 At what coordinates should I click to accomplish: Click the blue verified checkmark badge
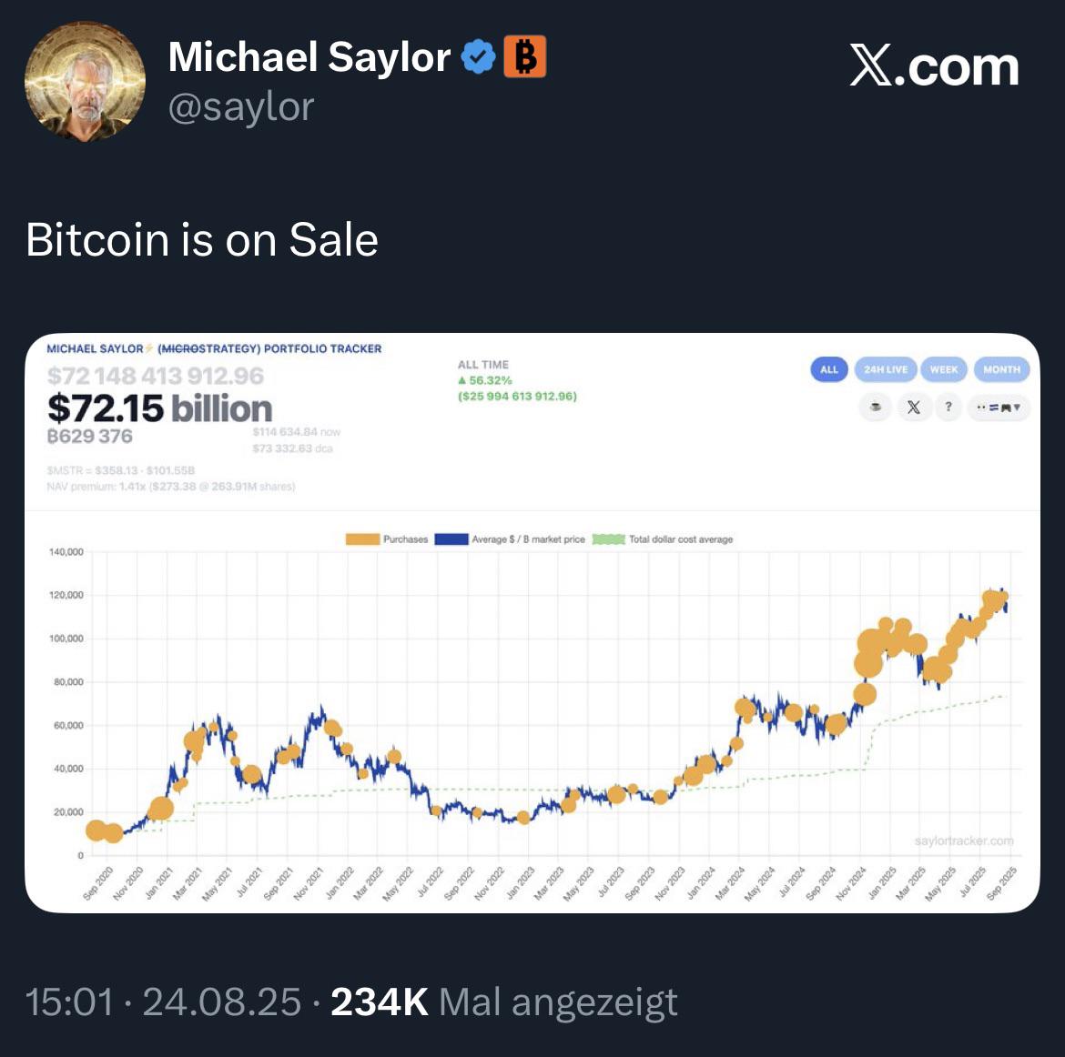coord(478,57)
